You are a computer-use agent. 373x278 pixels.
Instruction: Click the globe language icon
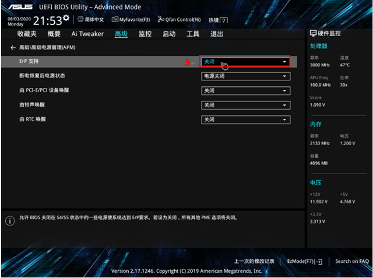click(80, 19)
